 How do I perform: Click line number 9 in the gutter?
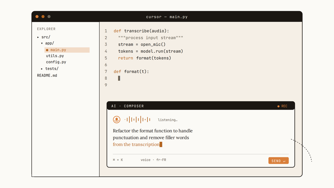pos(106,85)
